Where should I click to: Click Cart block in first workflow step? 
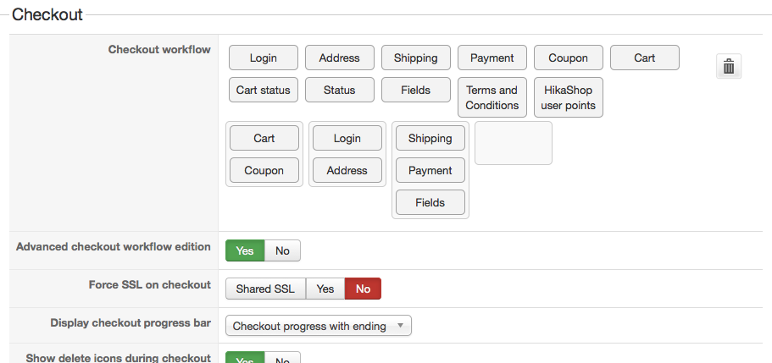coord(264,138)
